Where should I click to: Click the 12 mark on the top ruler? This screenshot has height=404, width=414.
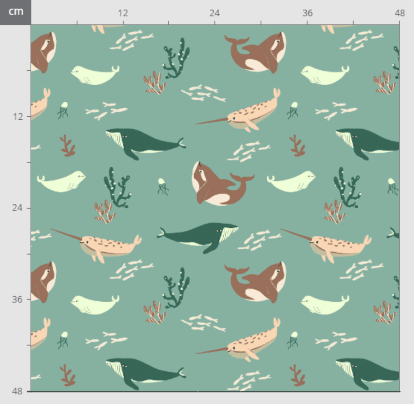click(x=123, y=13)
